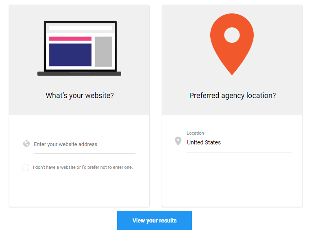Click the small 'Location' field label
The width and height of the screenshot is (320, 240).
click(195, 133)
